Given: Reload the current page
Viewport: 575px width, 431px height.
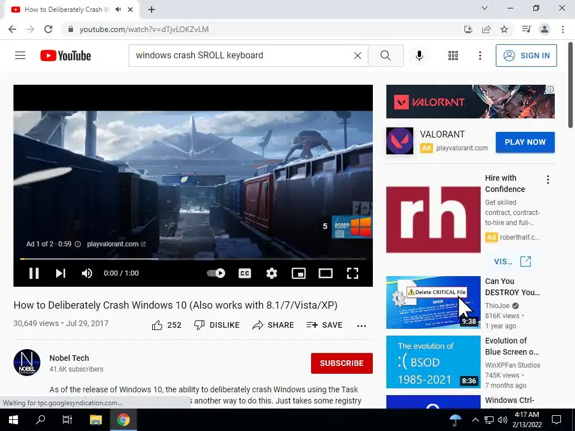Looking at the screenshot, I should pos(48,29).
